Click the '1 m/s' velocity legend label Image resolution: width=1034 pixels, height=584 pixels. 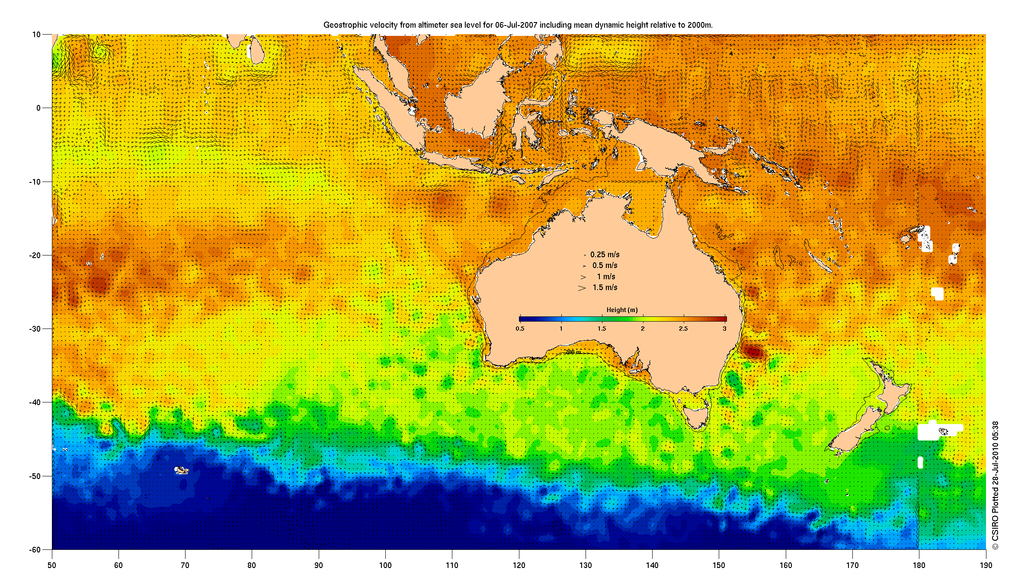click(606, 277)
